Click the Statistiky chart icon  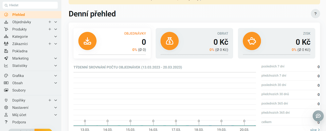(x=6, y=66)
